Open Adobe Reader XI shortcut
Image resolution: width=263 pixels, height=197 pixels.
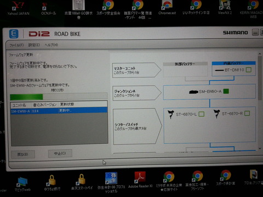[140, 180]
